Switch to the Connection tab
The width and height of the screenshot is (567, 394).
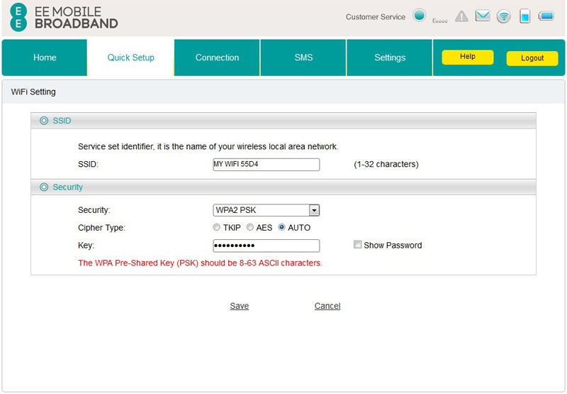pos(217,58)
